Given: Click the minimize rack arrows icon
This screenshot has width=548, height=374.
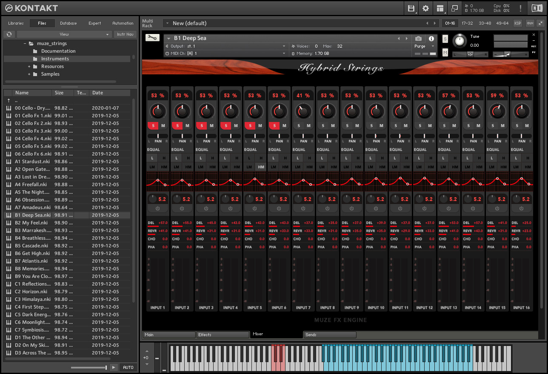Looking at the screenshot, I should (540, 23).
